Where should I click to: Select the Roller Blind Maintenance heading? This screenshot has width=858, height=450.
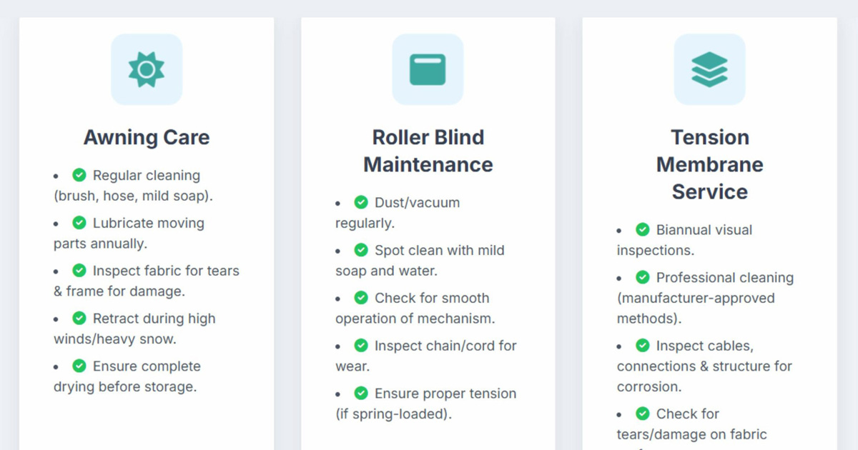pos(428,151)
